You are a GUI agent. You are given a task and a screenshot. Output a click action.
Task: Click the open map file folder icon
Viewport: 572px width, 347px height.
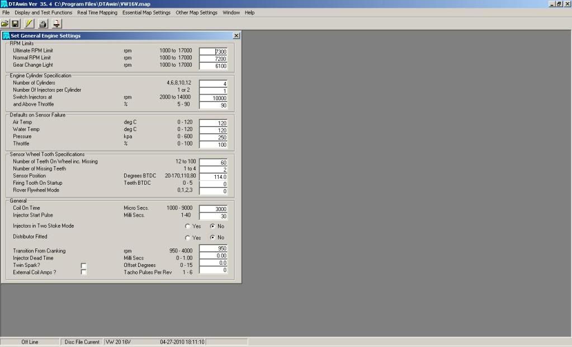5,24
